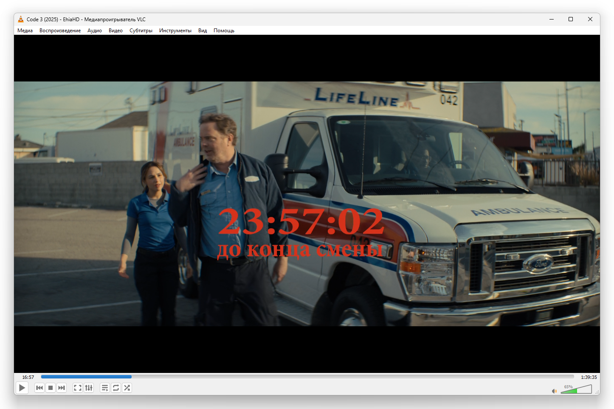This screenshot has height=409, width=614.
Task: Click the elapsed time label 16:57
Action: click(x=28, y=377)
